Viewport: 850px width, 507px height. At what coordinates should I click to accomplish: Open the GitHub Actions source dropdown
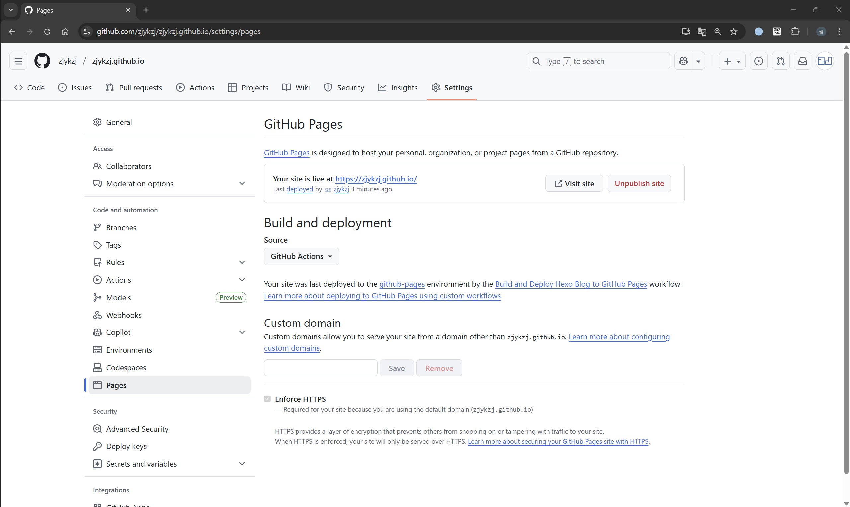(x=301, y=256)
